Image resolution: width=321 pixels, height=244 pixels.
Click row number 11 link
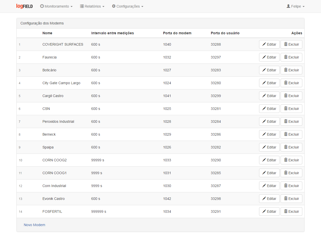click(x=20, y=173)
